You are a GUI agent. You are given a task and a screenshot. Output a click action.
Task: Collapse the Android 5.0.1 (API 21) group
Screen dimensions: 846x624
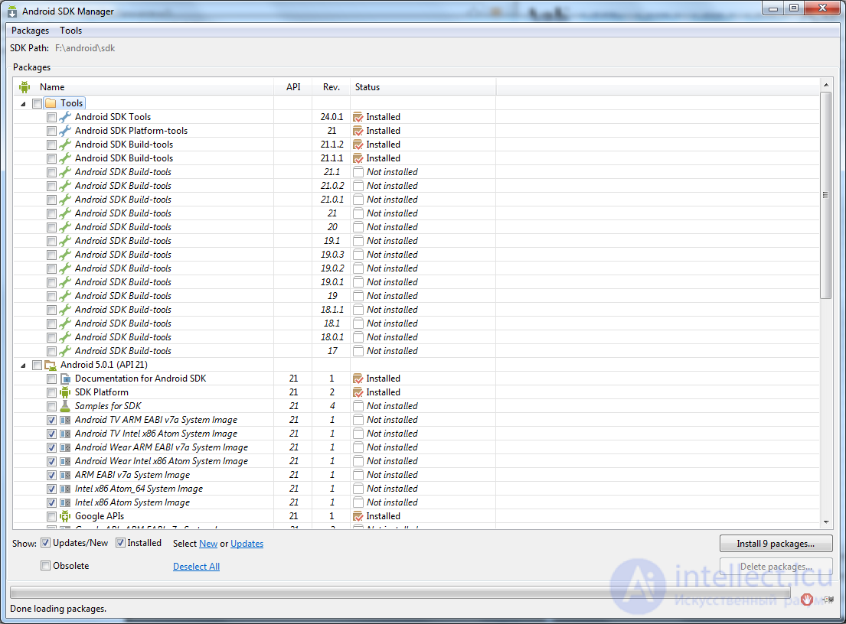coord(23,366)
